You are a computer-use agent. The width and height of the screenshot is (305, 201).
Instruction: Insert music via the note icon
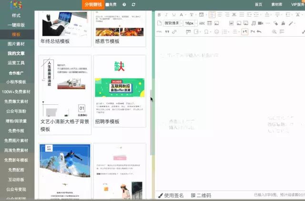254,23
